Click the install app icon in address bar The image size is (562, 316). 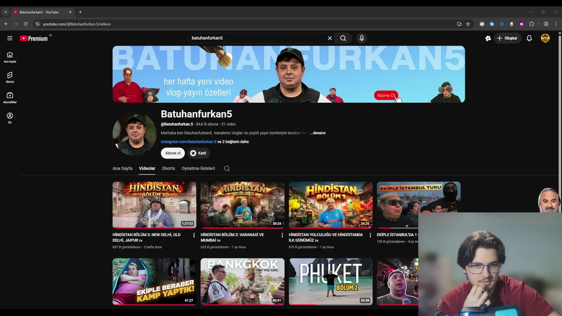(459, 24)
